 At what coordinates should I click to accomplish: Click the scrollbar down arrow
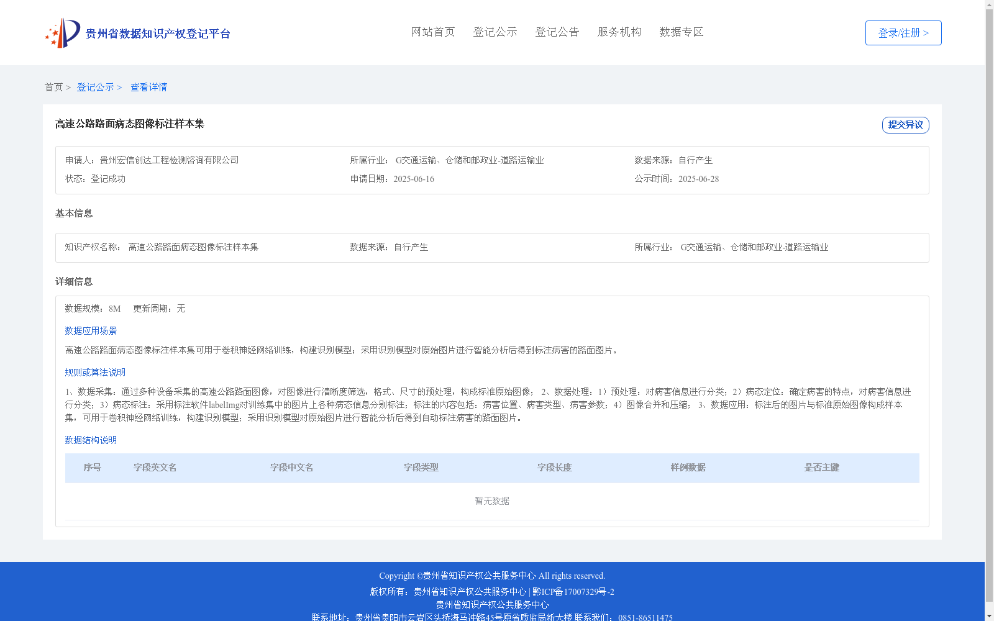click(989, 616)
